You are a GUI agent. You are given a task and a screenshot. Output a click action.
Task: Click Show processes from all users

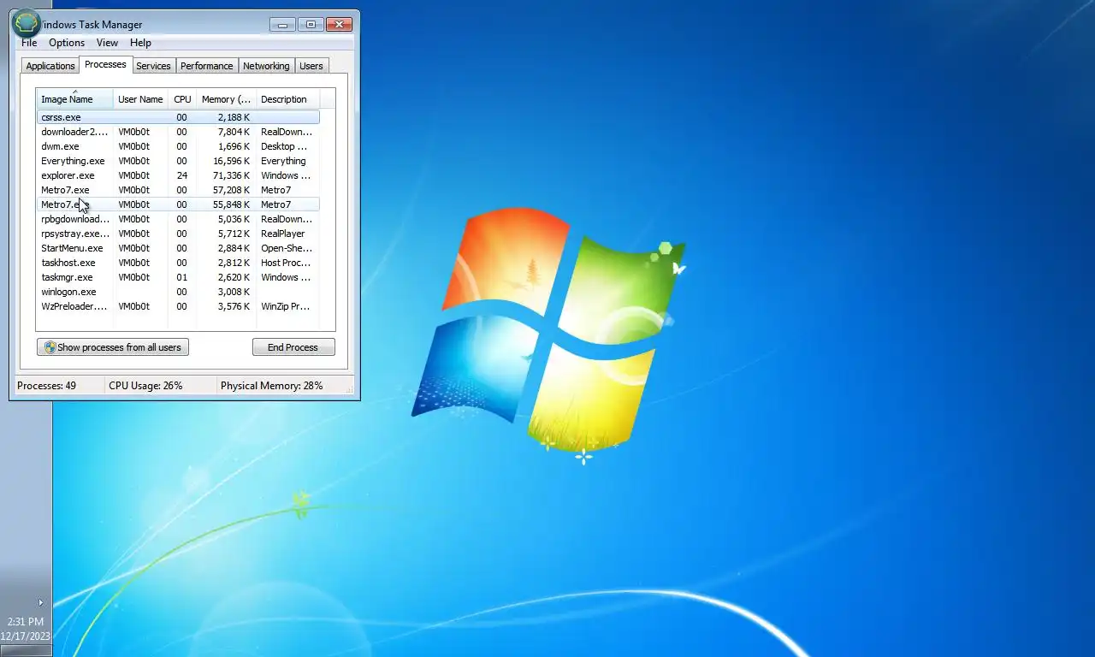[x=113, y=347]
